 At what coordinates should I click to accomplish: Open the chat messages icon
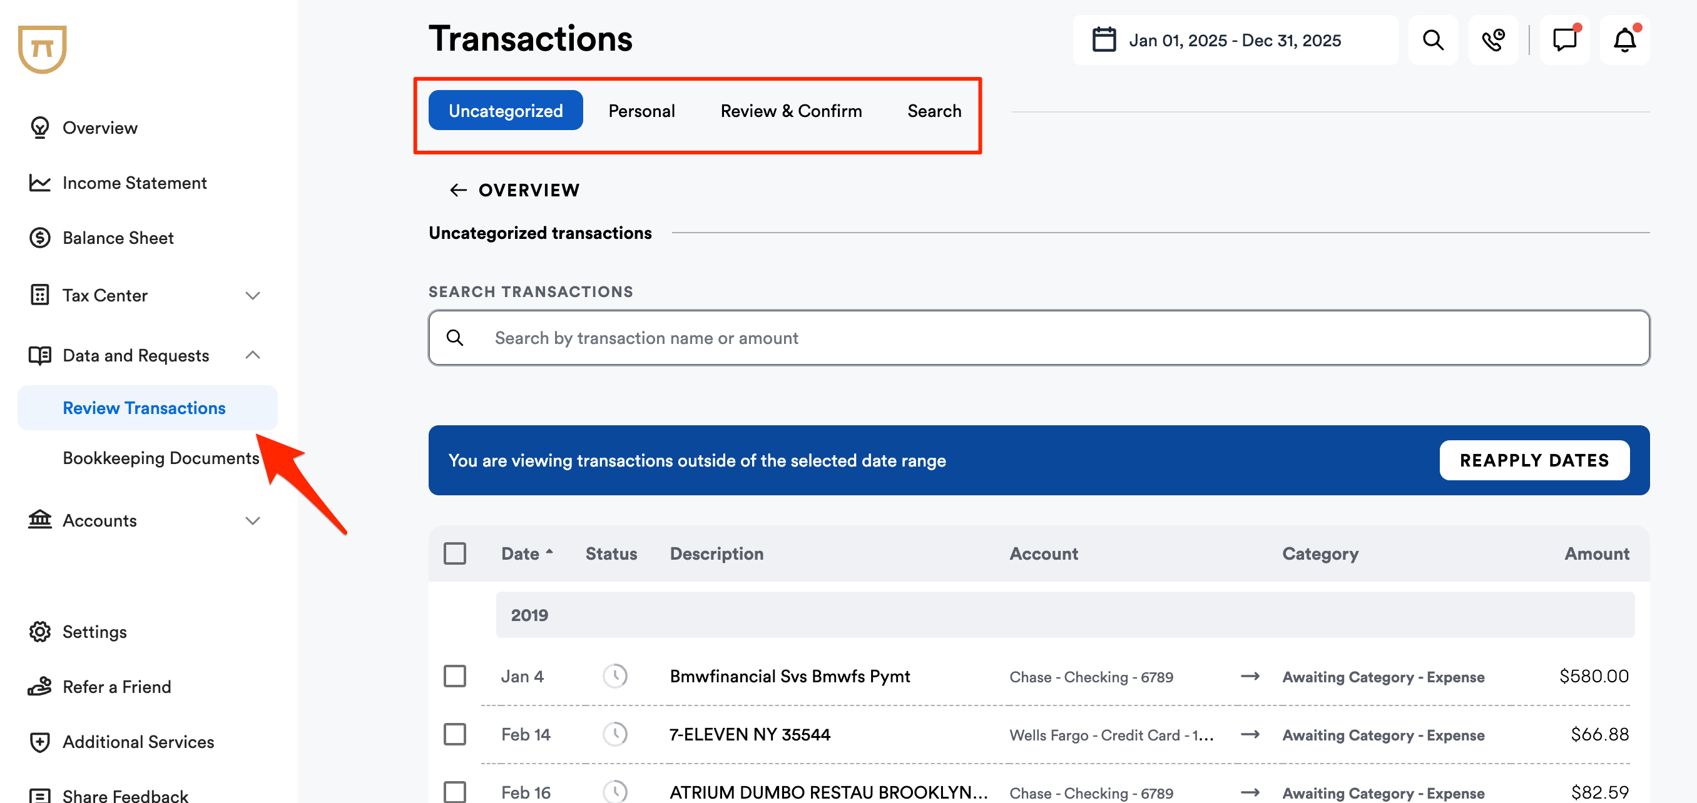tap(1564, 40)
